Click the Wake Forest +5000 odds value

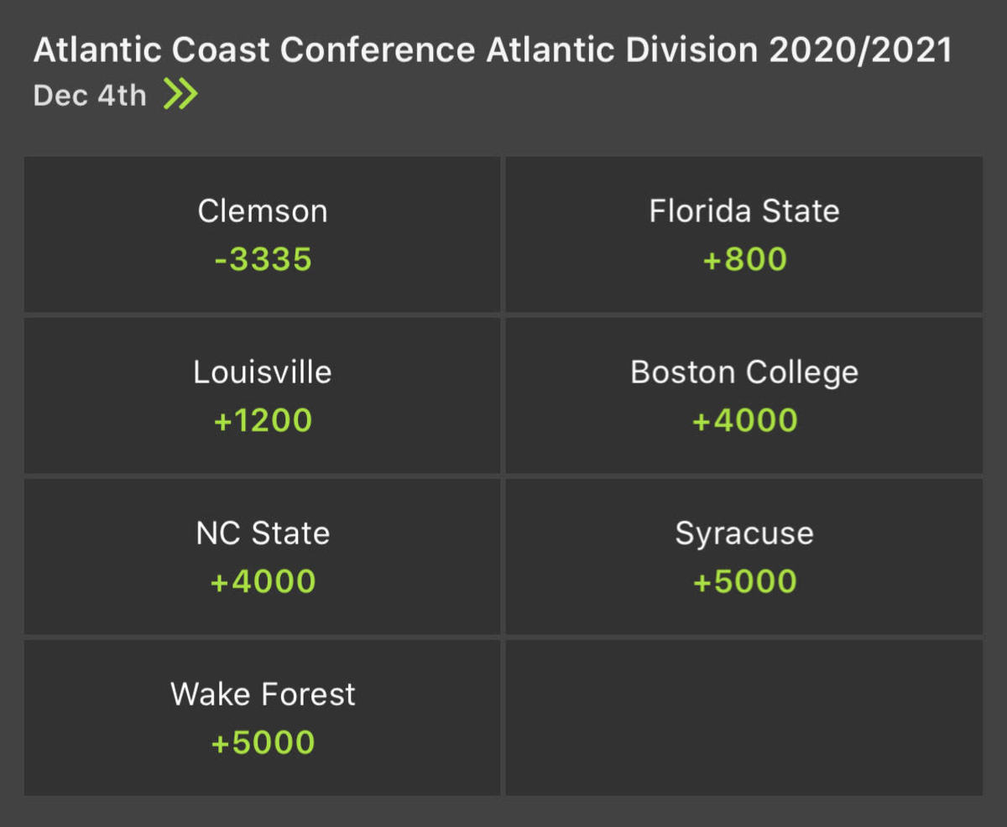(262, 741)
